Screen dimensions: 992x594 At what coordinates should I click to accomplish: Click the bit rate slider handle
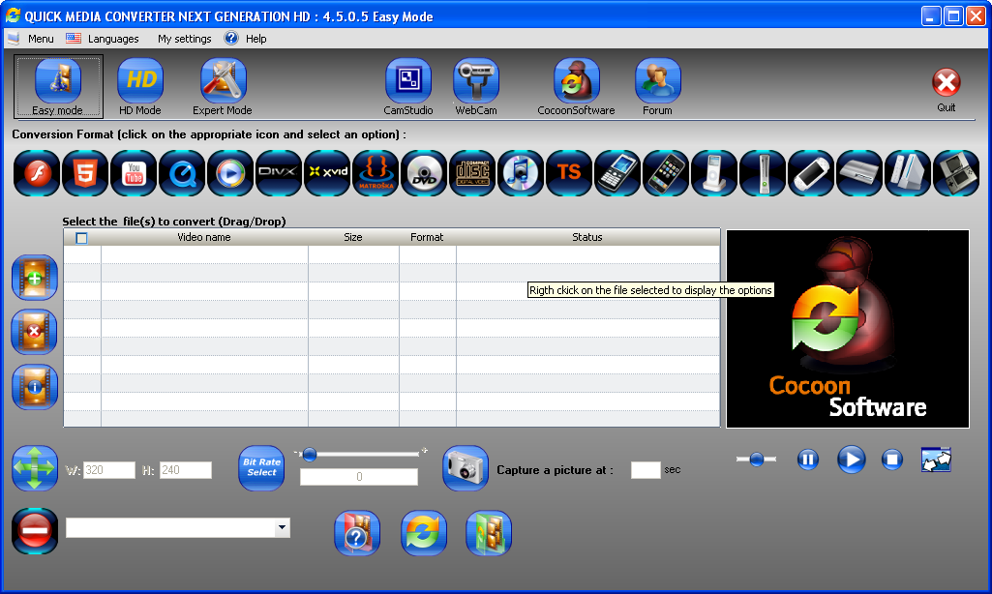point(310,454)
